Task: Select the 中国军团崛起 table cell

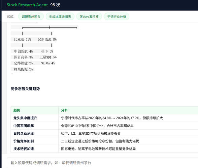Action: (x=35, y=126)
